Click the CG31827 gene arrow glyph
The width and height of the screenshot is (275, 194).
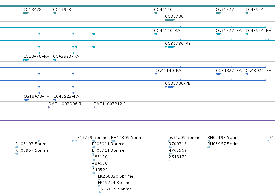218,13
